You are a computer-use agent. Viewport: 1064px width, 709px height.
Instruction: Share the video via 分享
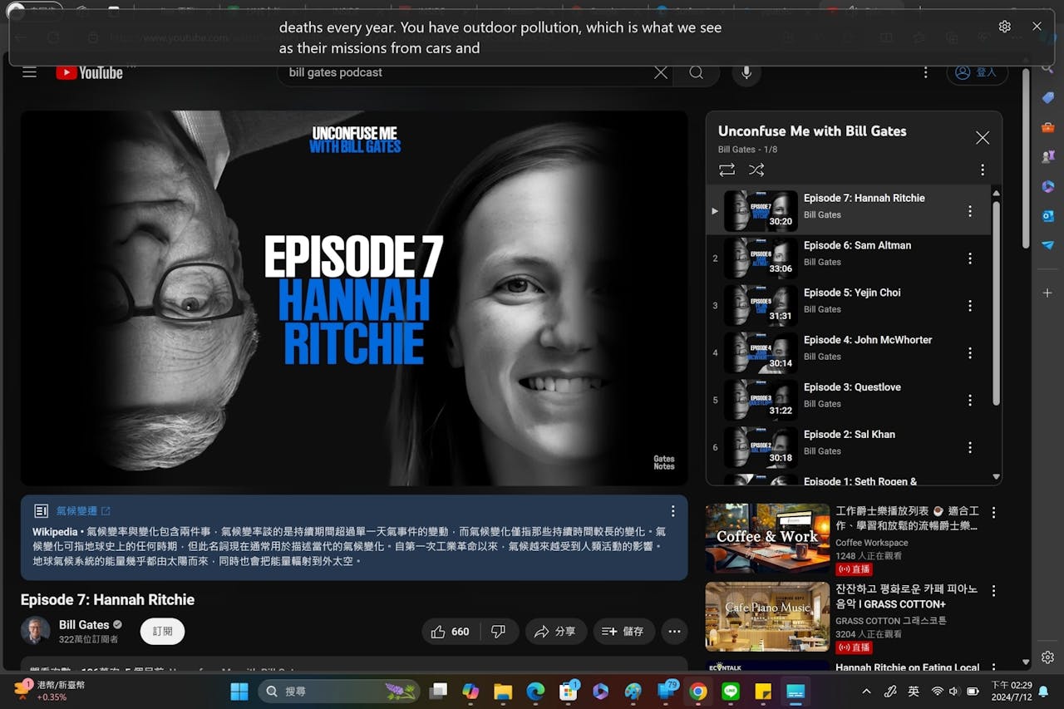pos(554,631)
